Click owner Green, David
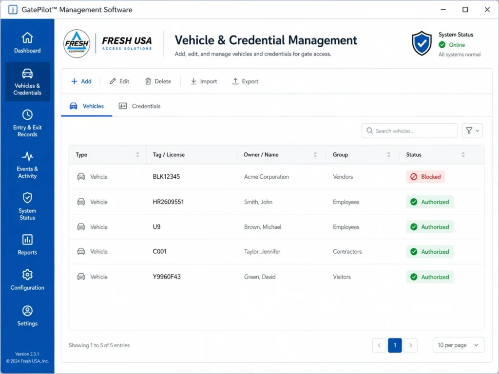 260,277
